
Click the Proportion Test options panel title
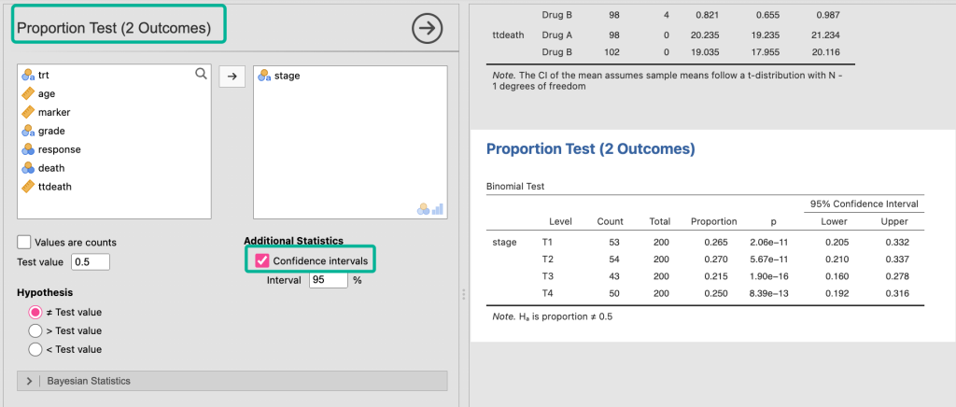pos(114,28)
